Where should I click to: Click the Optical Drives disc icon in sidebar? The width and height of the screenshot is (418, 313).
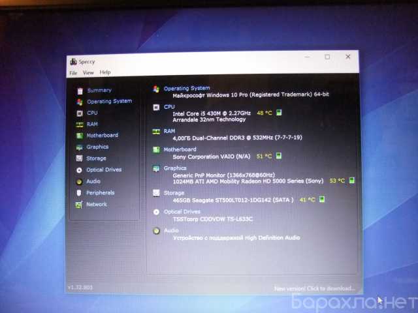79,170
